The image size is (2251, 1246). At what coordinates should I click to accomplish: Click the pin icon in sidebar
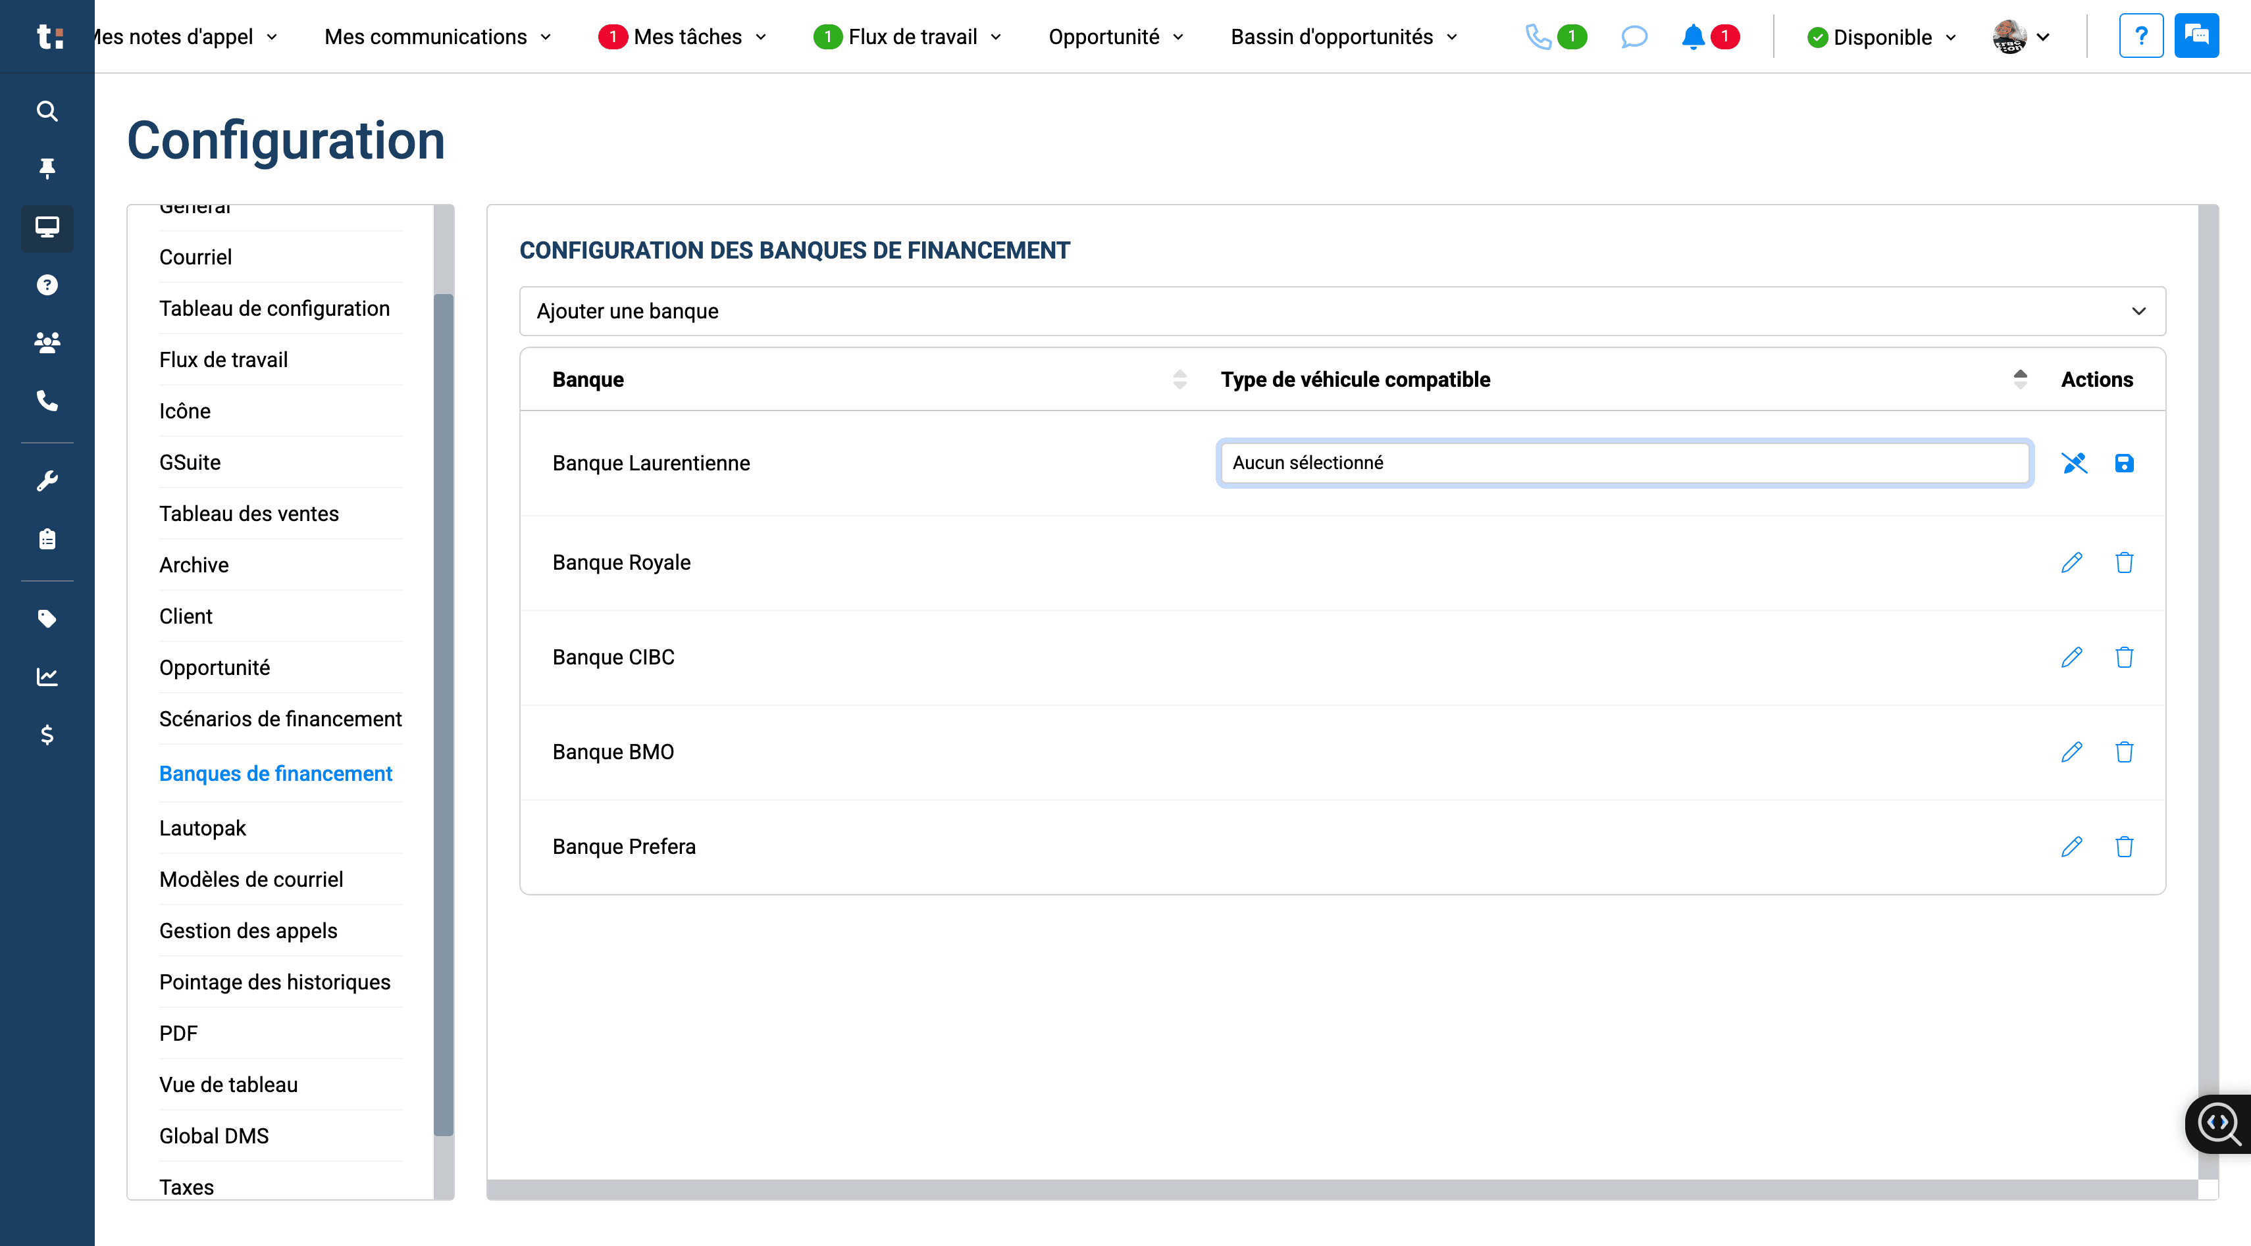(x=47, y=168)
